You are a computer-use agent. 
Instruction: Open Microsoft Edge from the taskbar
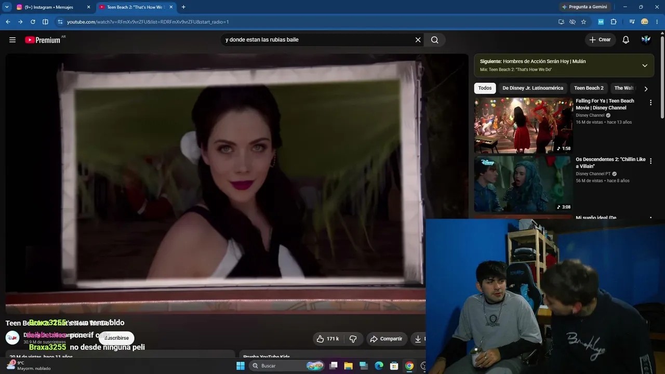(379, 366)
